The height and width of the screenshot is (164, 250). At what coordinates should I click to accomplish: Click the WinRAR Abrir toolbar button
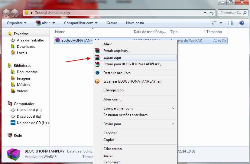click(43, 23)
